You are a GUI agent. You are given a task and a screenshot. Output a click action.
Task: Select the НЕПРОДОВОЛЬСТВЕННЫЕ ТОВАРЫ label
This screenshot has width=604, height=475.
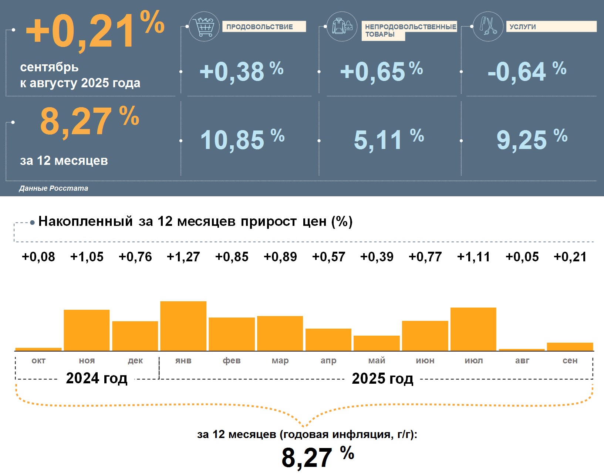(x=410, y=30)
